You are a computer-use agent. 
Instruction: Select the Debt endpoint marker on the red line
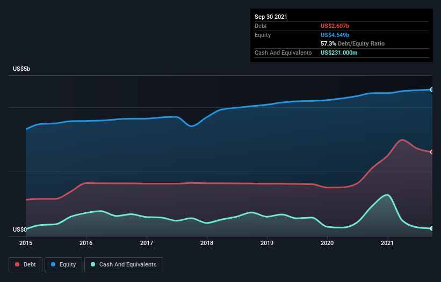point(432,152)
